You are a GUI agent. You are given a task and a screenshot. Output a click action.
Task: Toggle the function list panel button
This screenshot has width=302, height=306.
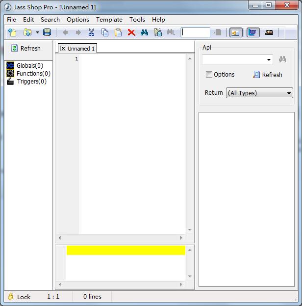pos(236,32)
